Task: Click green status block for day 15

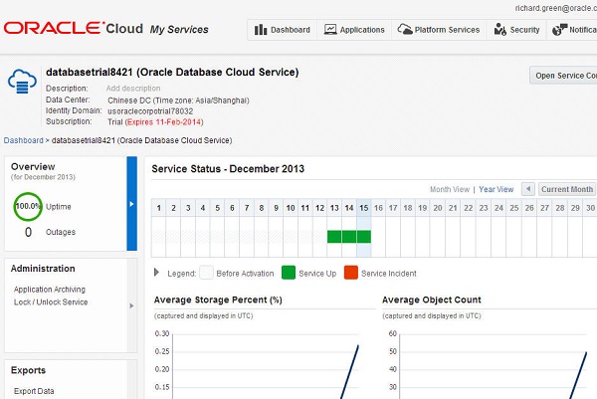Action: 364,237
